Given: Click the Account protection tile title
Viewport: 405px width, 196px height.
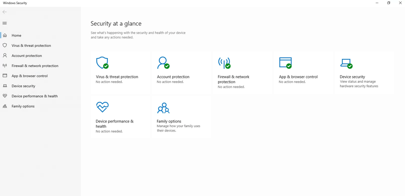Looking at the screenshot, I should [x=173, y=77].
